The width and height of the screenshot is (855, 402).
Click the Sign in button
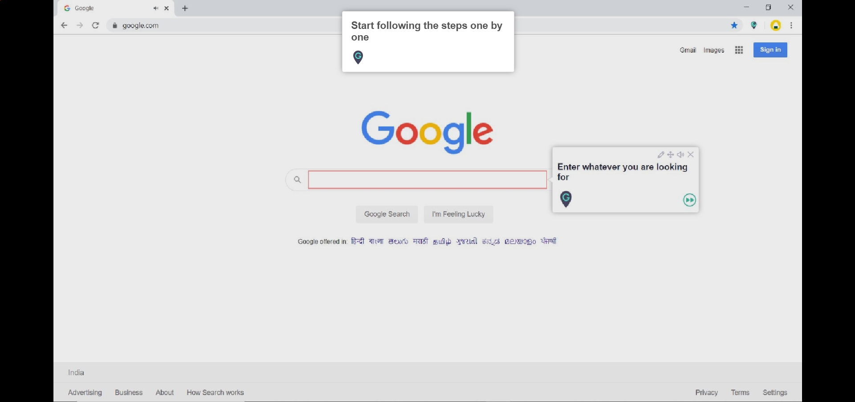click(770, 50)
